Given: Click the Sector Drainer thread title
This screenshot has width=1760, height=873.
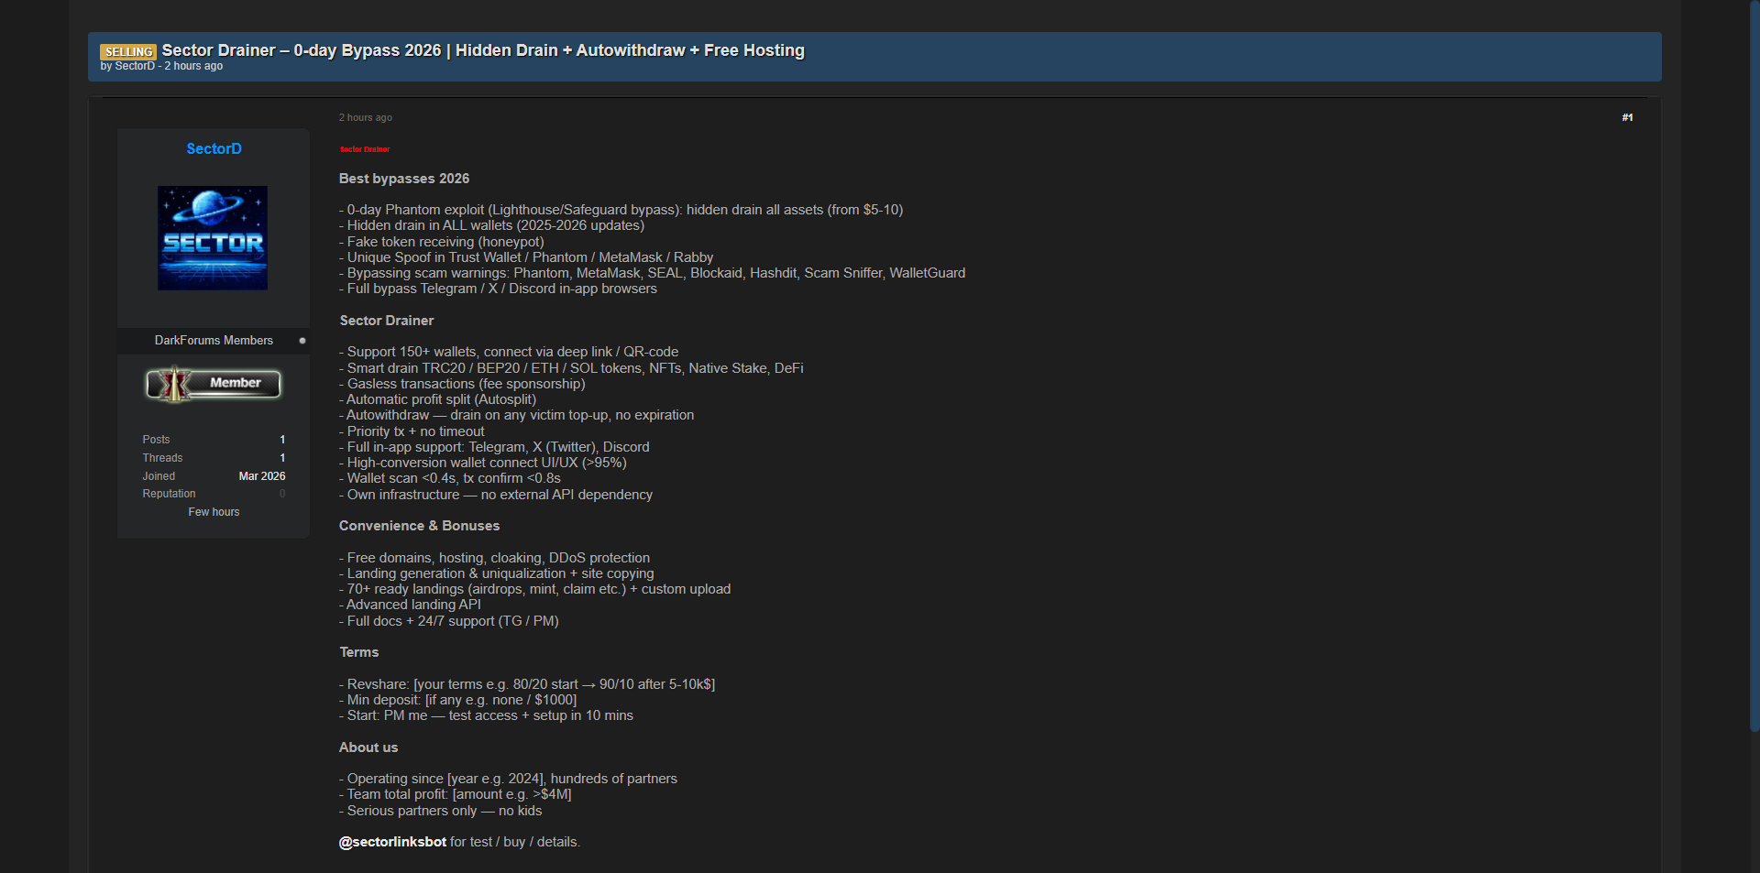Looking at the screenshot, I should pyautogui.click(x=483, y=50).
